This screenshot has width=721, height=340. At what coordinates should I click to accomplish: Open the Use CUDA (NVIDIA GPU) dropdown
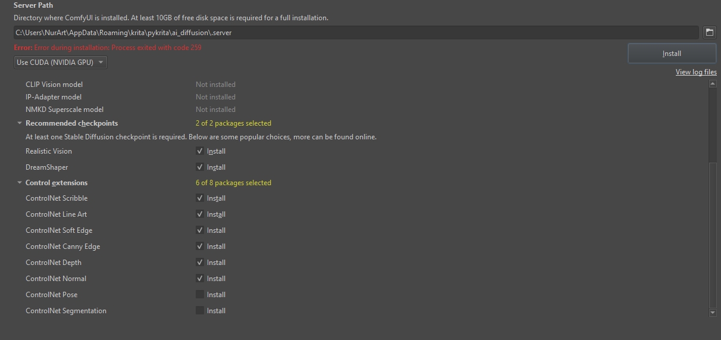tap(61, 62)
